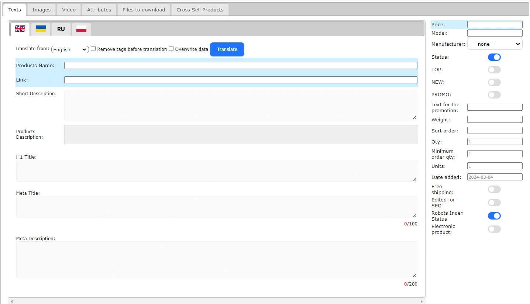
Task: Focus the Price input field
Action: click(495, 25)
